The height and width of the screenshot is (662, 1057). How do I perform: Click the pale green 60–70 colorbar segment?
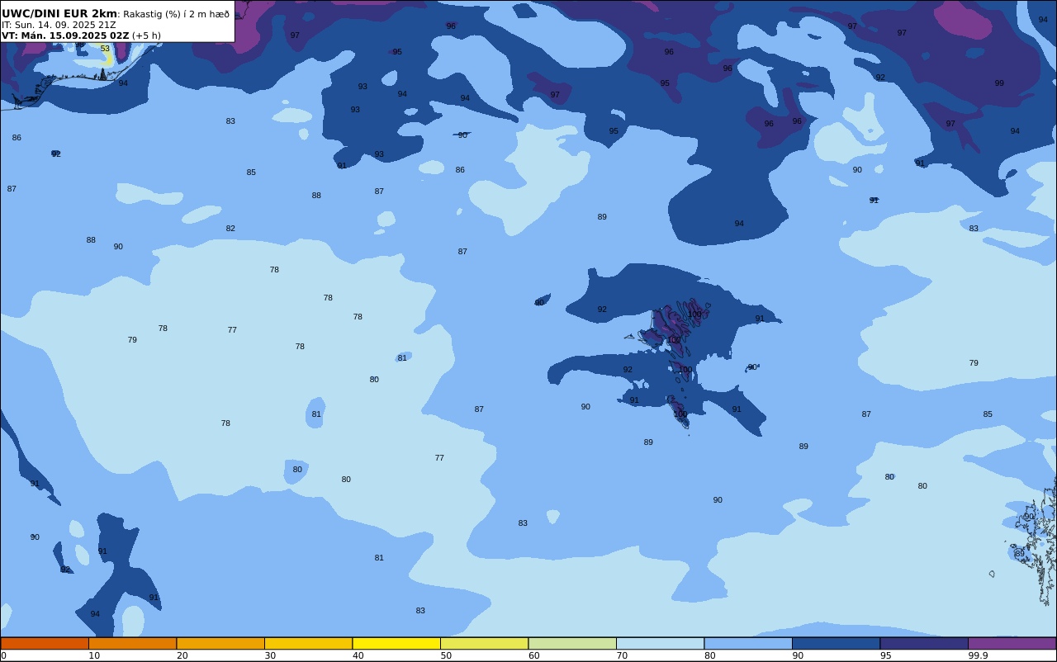572,643
